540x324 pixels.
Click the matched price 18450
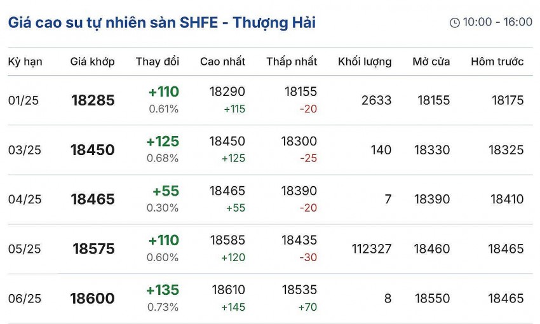pyautogui.click(x=93, y=150)
